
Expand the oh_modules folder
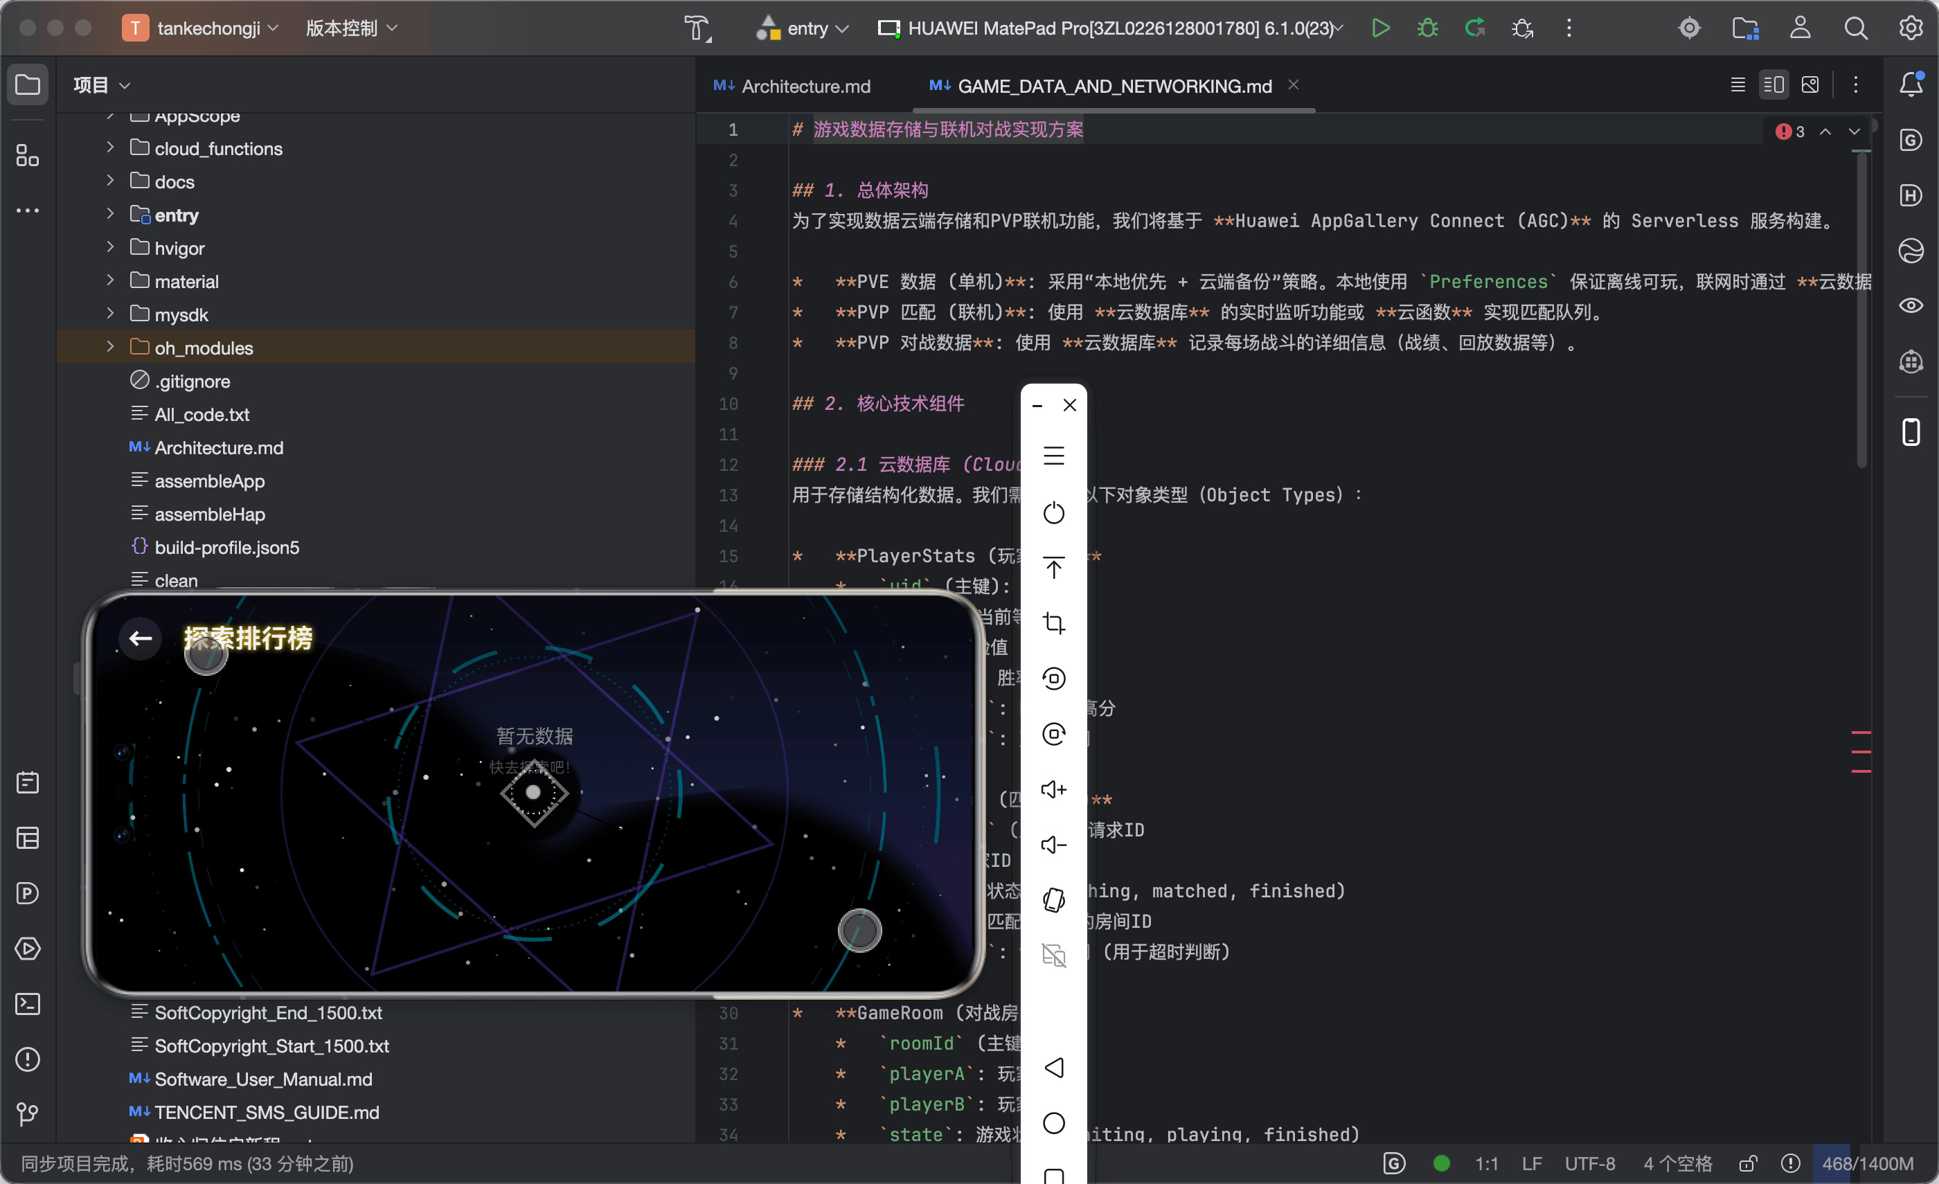(x=110, y=346)
